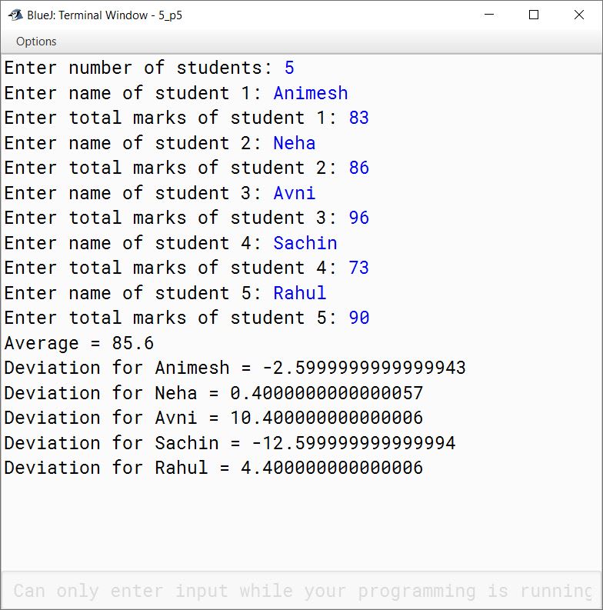Click the blue input name Sachin

[305, 243]
